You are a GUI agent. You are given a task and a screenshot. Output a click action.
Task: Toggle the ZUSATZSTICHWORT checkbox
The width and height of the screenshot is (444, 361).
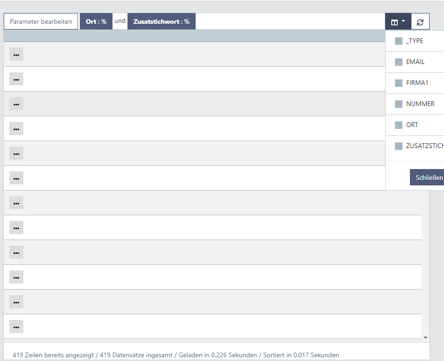[x=398, y=146]
